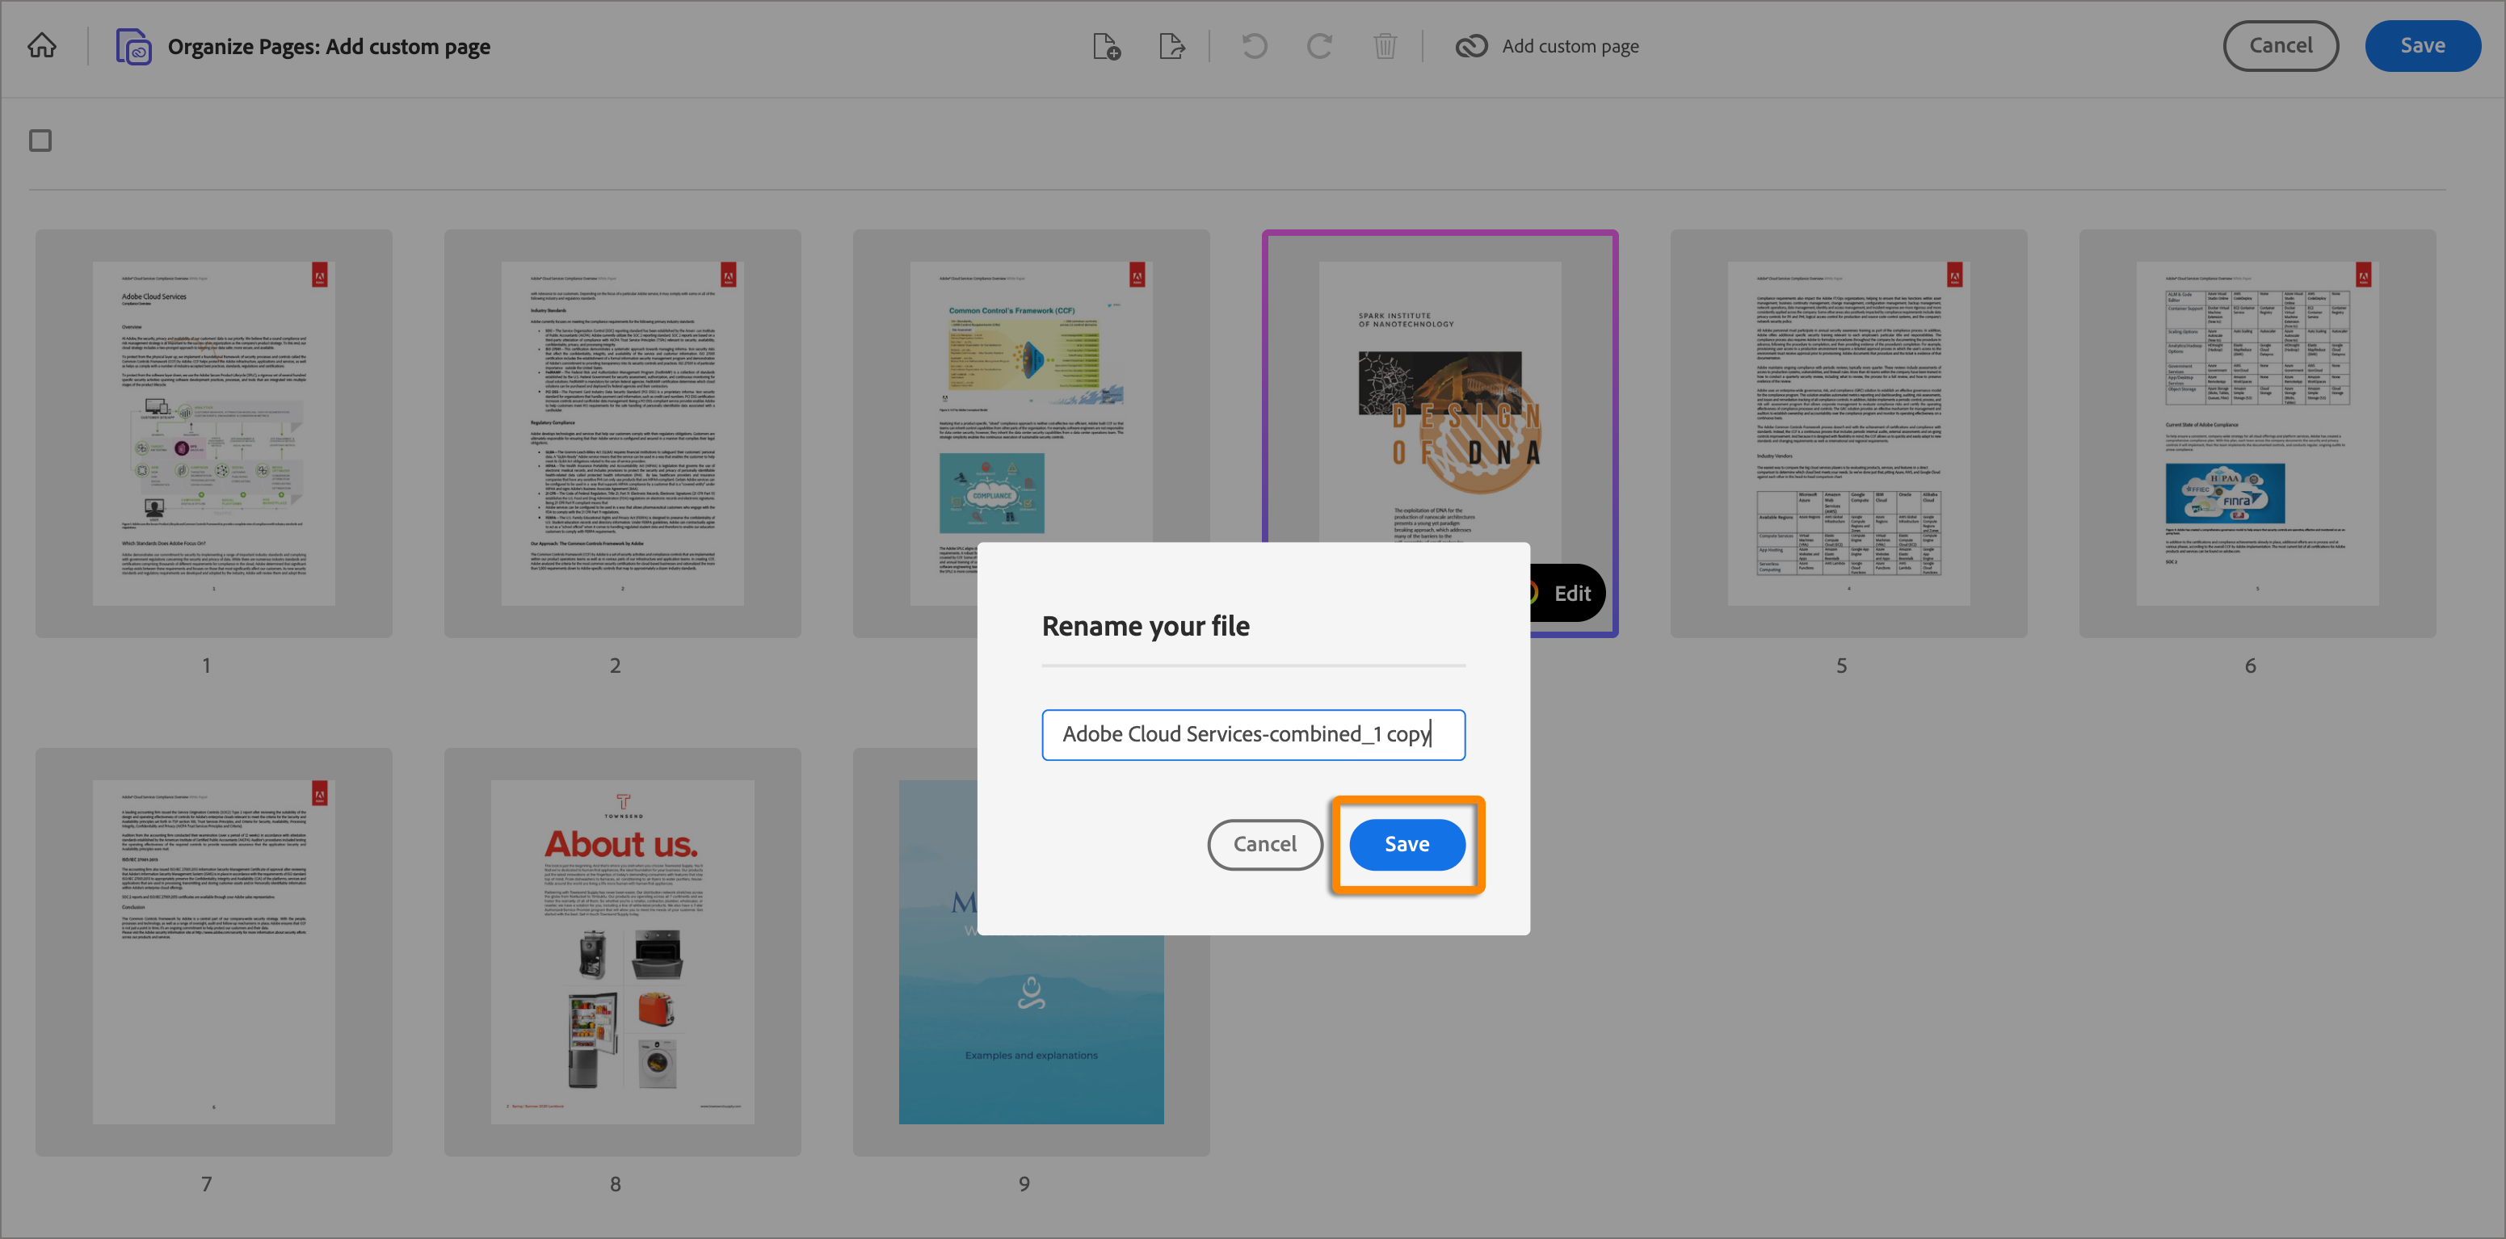Click the Add custom page icon
This screenshot has height=1239, width=2506.
point(1471,46)
